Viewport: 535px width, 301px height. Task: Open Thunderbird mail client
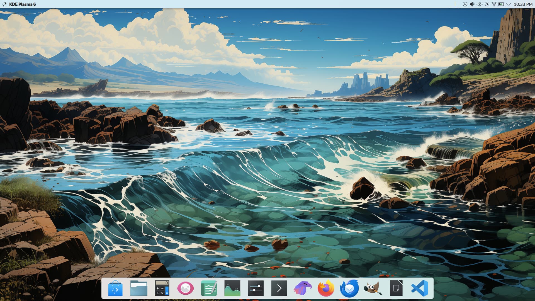point(349,288)
